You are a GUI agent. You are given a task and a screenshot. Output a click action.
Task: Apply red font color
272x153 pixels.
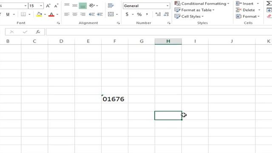pyautogui.click(x=51, y=14)
